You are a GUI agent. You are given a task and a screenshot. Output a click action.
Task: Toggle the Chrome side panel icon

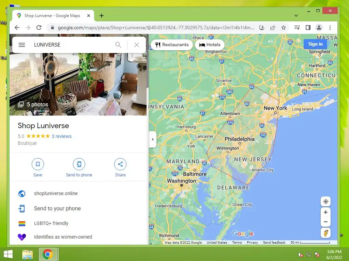308,28
